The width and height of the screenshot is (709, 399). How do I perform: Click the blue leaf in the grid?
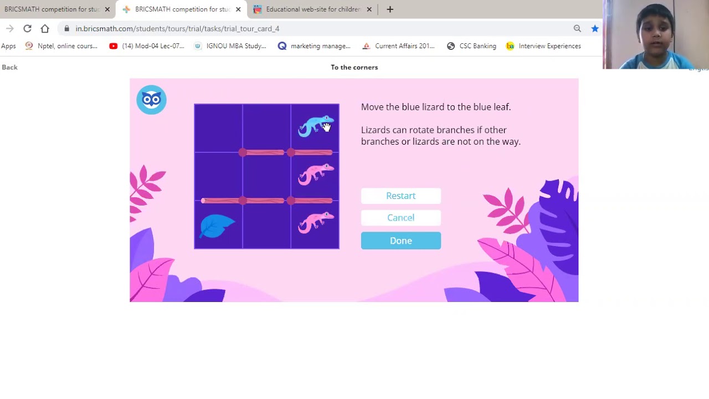coord(218,226)
